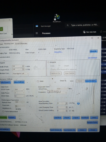Viewport: 106px width, 142px height.
Task: Click the Program... button
Action: pyautogui.click(x=12, y=117)
